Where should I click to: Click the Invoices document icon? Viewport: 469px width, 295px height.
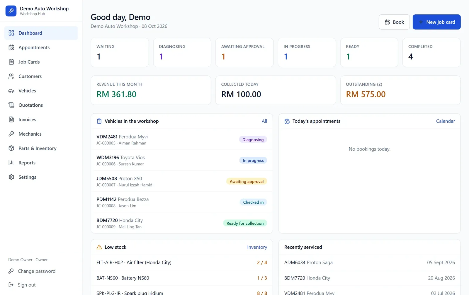pos(11,120)
